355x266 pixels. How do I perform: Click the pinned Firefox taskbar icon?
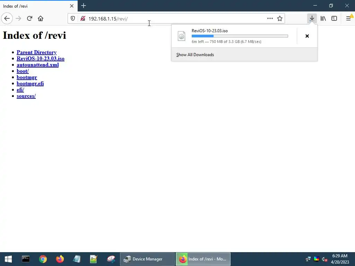60,259
